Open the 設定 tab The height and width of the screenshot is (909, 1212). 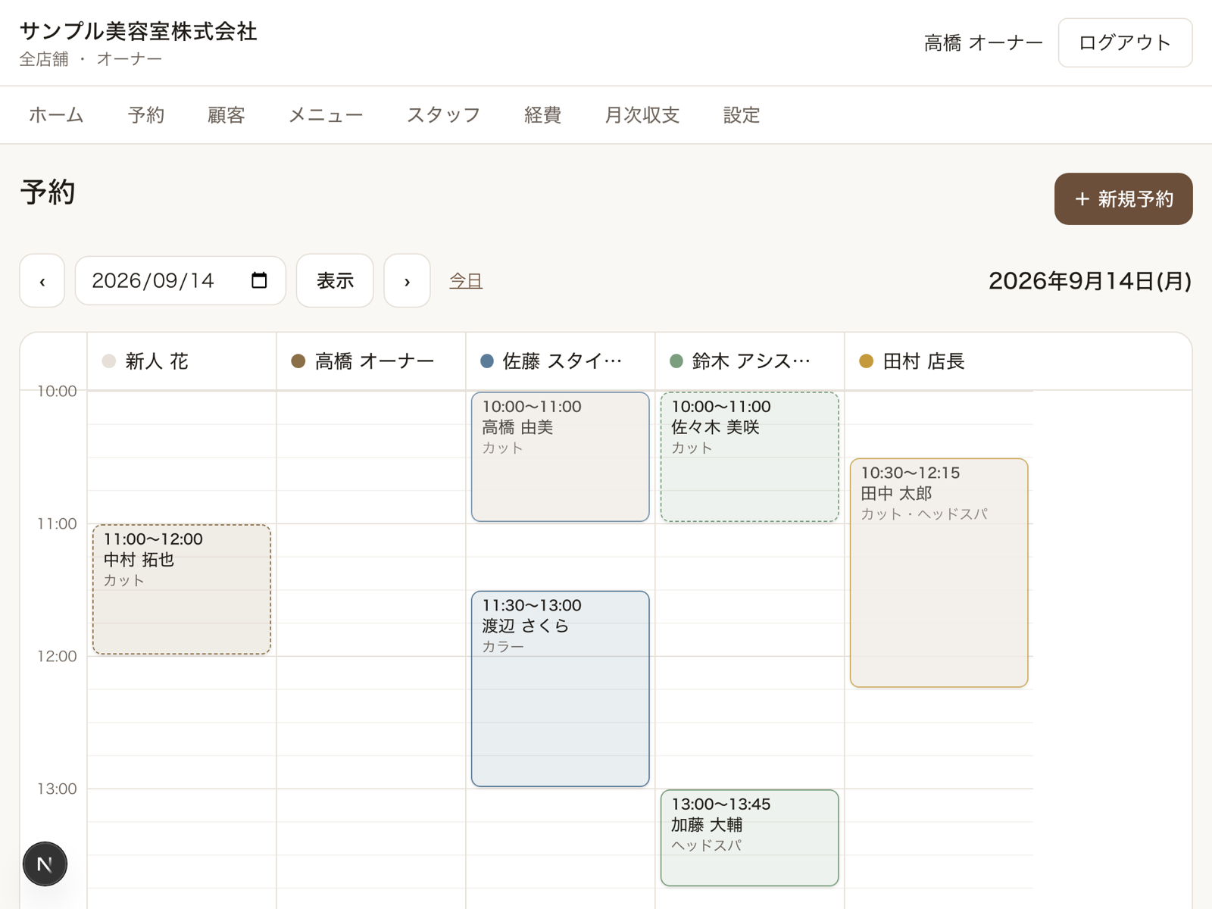[x=742, y=115]
